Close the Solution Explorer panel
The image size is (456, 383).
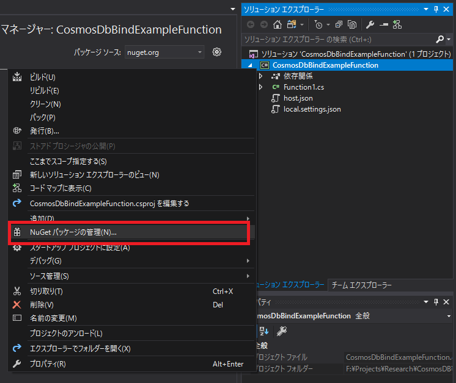(446, 9)
